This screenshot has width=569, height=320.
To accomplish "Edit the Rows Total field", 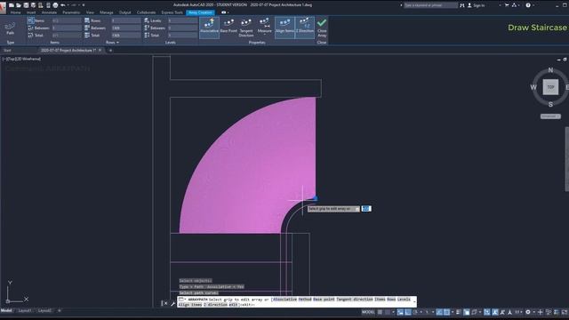I will tap(126, 36).
